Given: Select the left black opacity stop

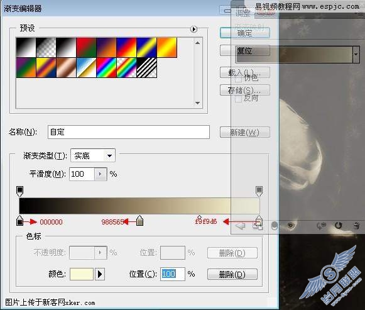Looking at the screenshot, I should pos(20,191).
